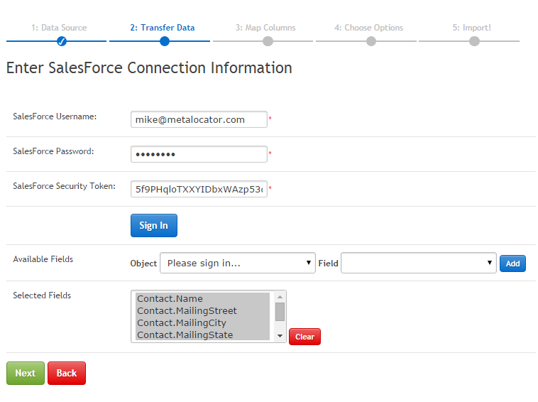Click the blue Sign In button
This screenshot has height=402, width=538.
[x=154, y=226]
